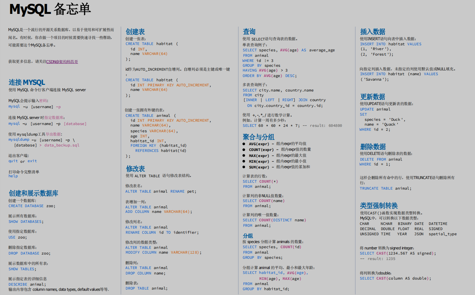Click the 'SELECT COUNT(*)' line
This screenshot has height=295, width=475.
260,181
